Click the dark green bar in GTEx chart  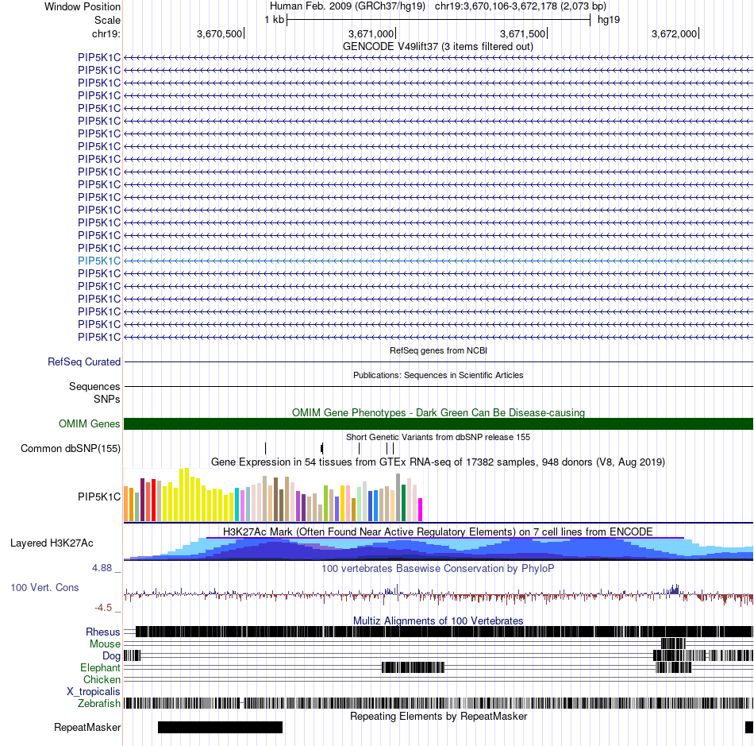point(403,503)
